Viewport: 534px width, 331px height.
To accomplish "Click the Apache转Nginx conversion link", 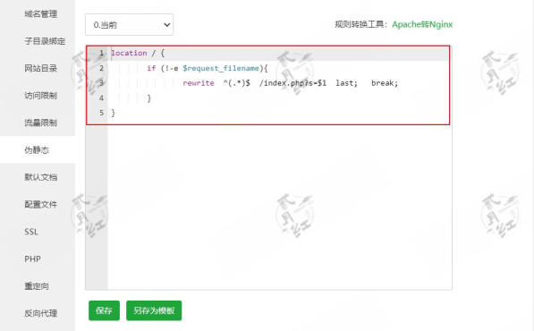I will [x=422, y=24].
